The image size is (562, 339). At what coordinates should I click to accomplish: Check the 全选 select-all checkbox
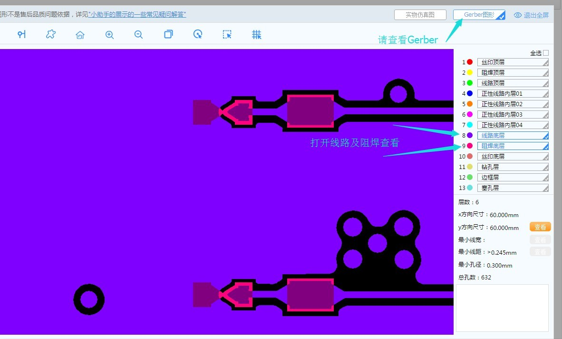click(x=546, y=53)
